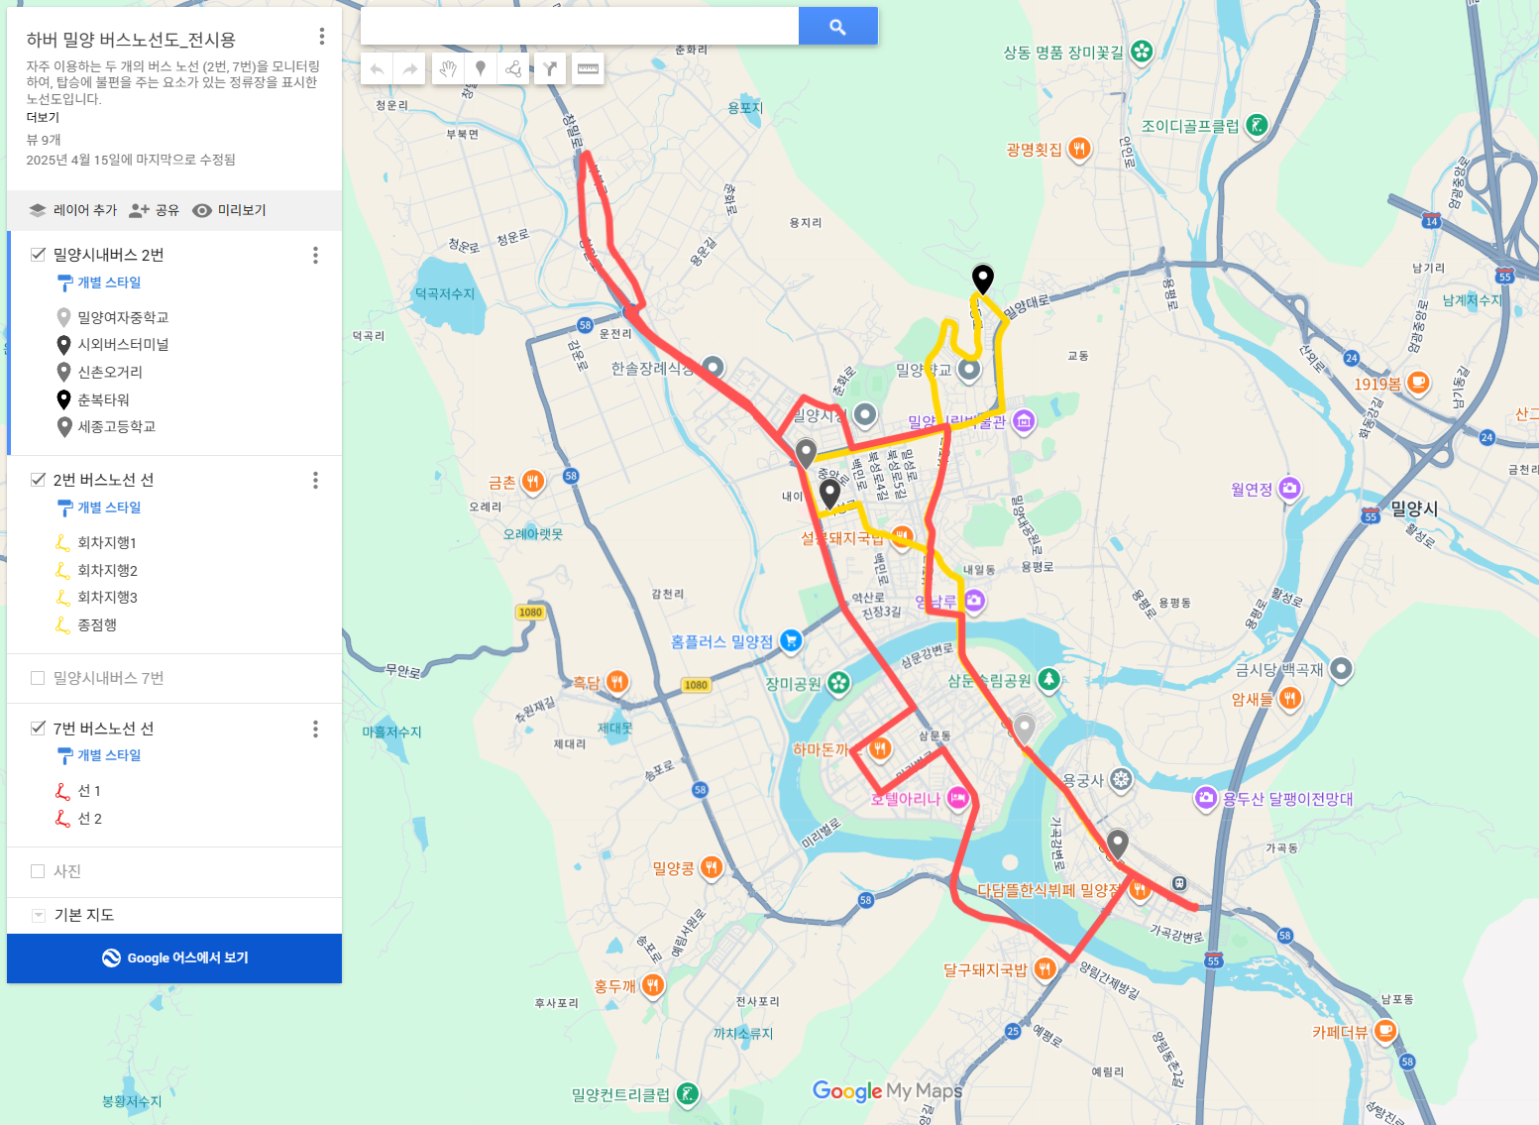The image size is (1539, 1125).
Task: Click the 용두산 달팽이전망대 camera icon
Action: [x=1205, y=799]
